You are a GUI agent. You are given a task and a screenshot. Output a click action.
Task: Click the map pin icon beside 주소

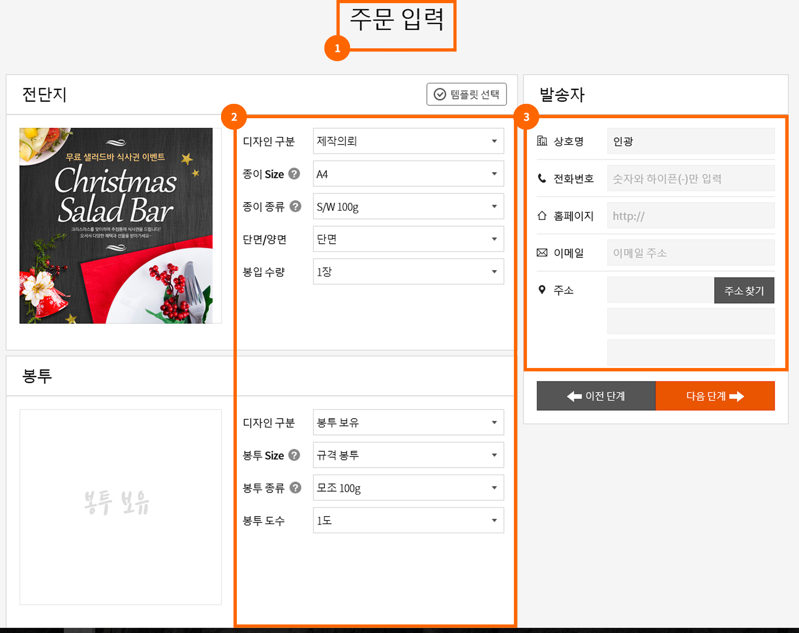(541, 290)
